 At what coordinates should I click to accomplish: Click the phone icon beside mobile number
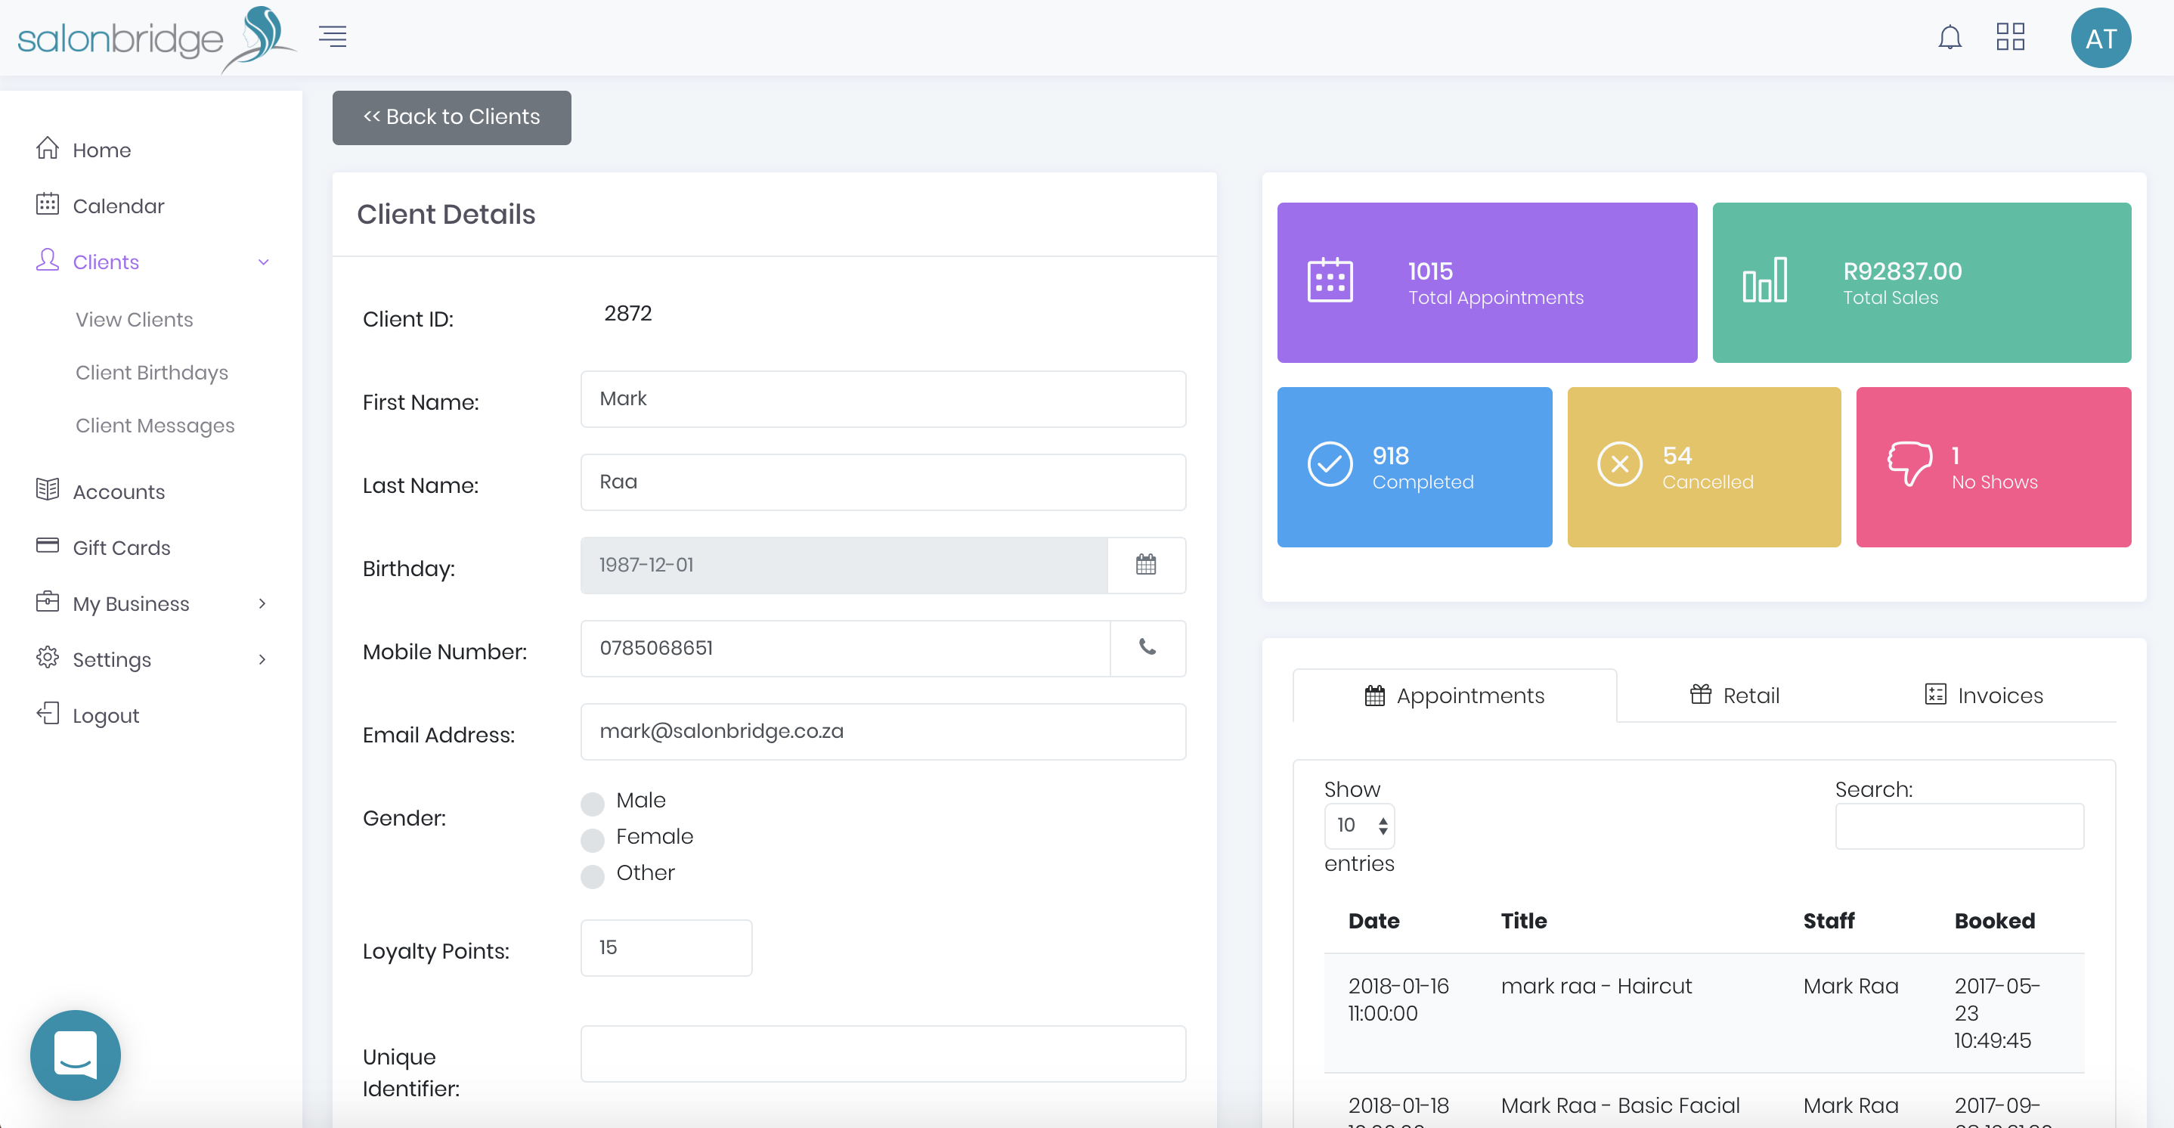click(x=1147, y=648)
